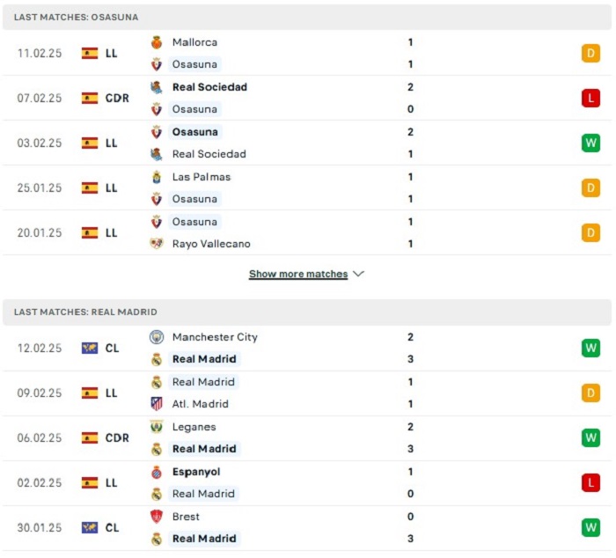Click the green W badge for Brest match
The width and height of the screenshot is (616, 558).
point(590,527)
